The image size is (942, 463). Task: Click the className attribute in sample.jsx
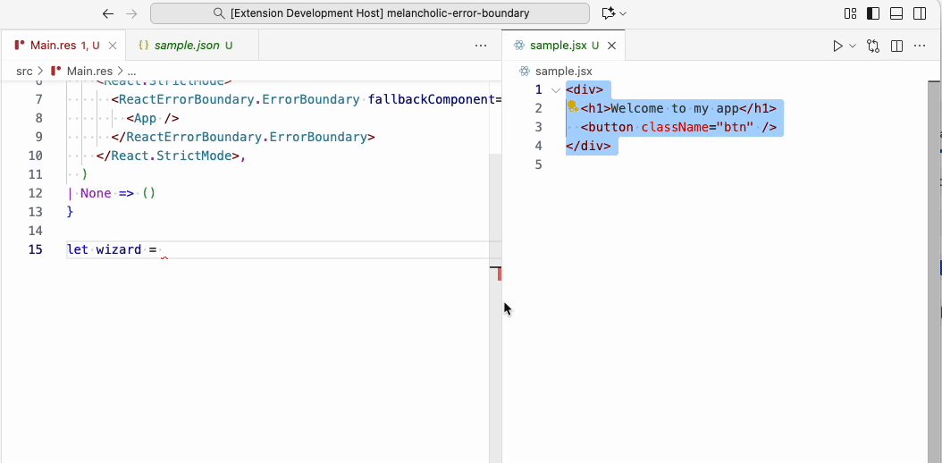[x=676, y=127]
